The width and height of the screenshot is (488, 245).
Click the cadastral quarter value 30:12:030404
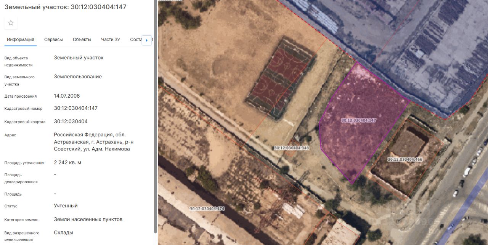tap(71, 121)
